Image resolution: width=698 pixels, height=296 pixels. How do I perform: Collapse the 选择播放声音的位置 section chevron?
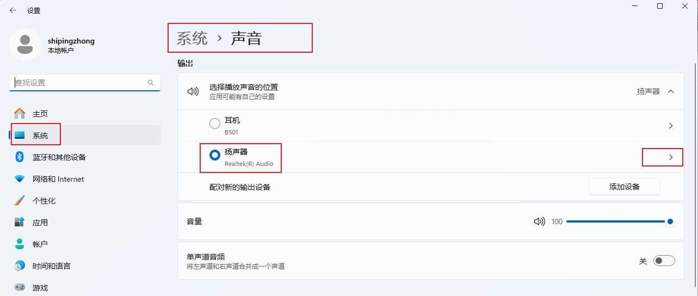point(671,91)
